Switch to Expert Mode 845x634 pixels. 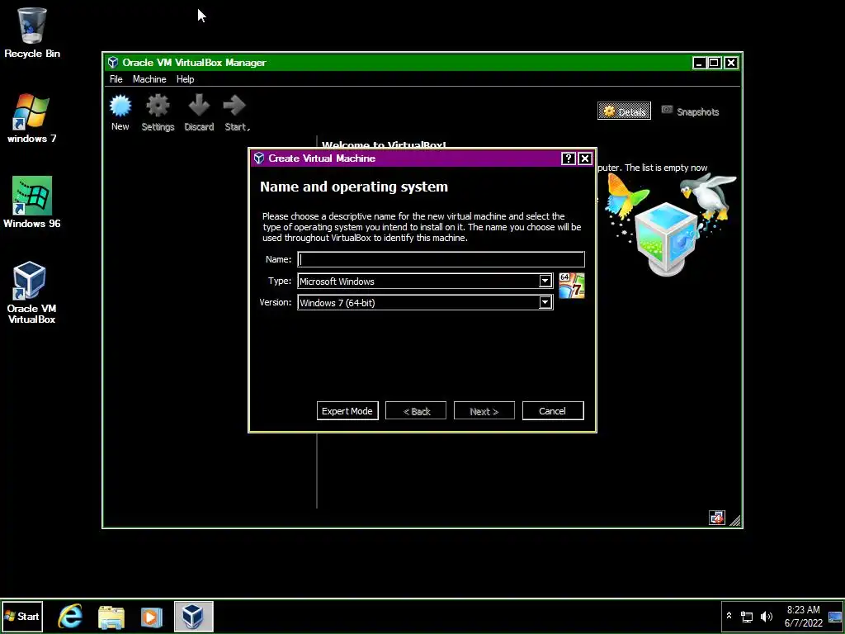point(347,411)
